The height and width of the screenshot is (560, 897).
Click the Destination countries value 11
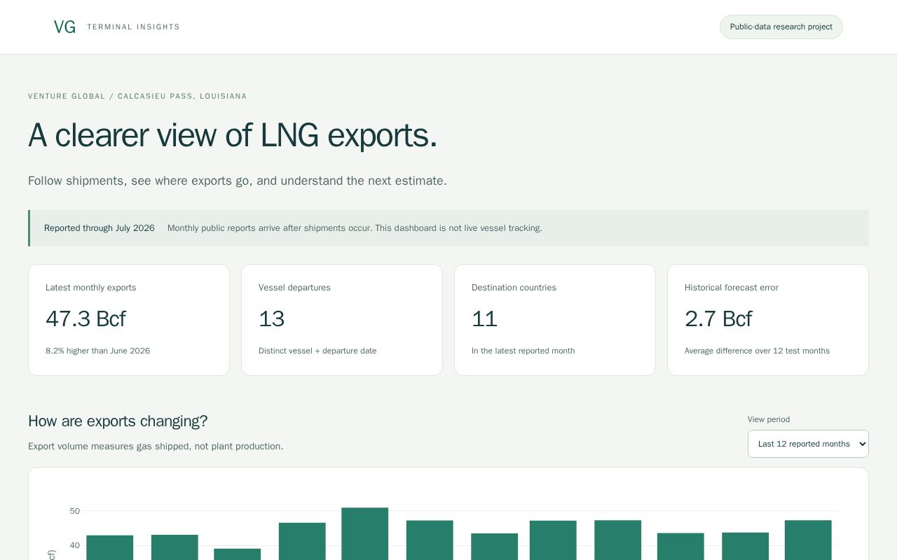point(484,319)
